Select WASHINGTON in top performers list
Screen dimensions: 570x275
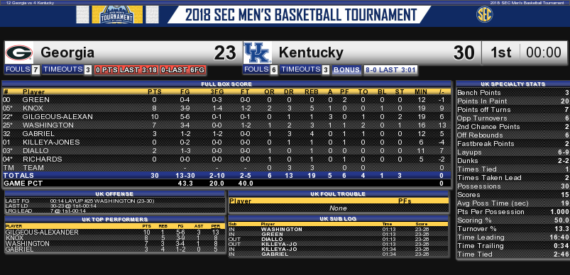(115, 243)
